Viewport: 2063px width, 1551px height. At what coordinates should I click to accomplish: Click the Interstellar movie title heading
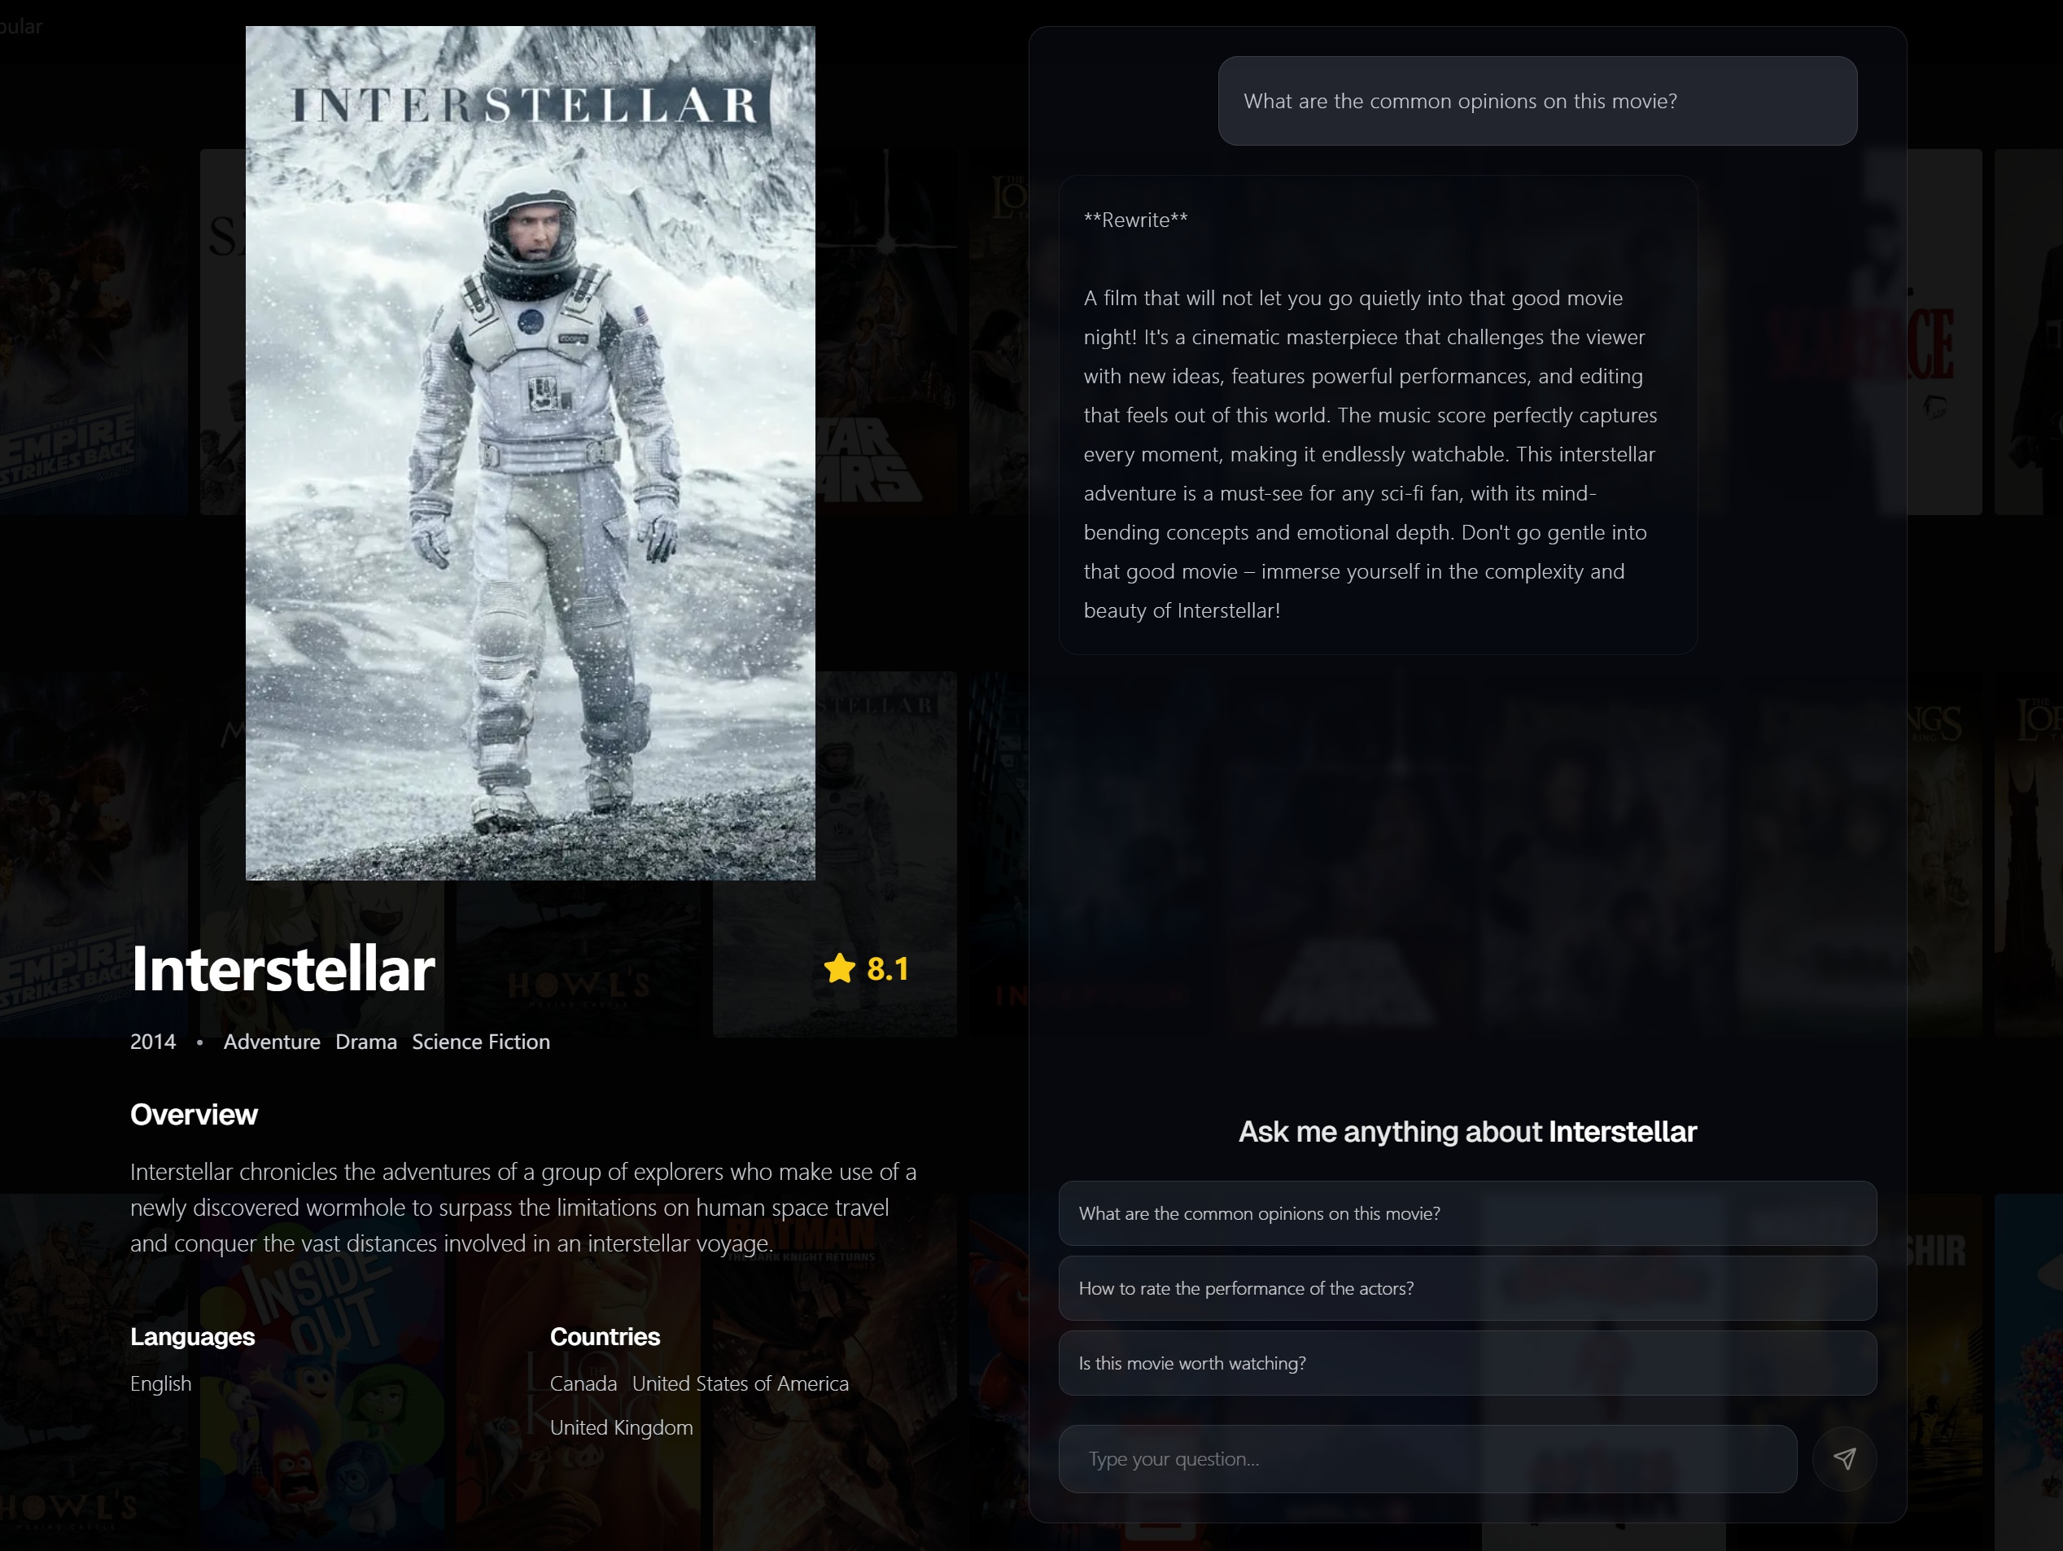(x=282, y=968)
